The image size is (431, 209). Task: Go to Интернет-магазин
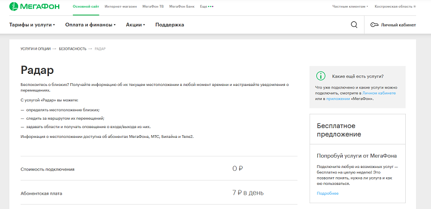(121, 7)
